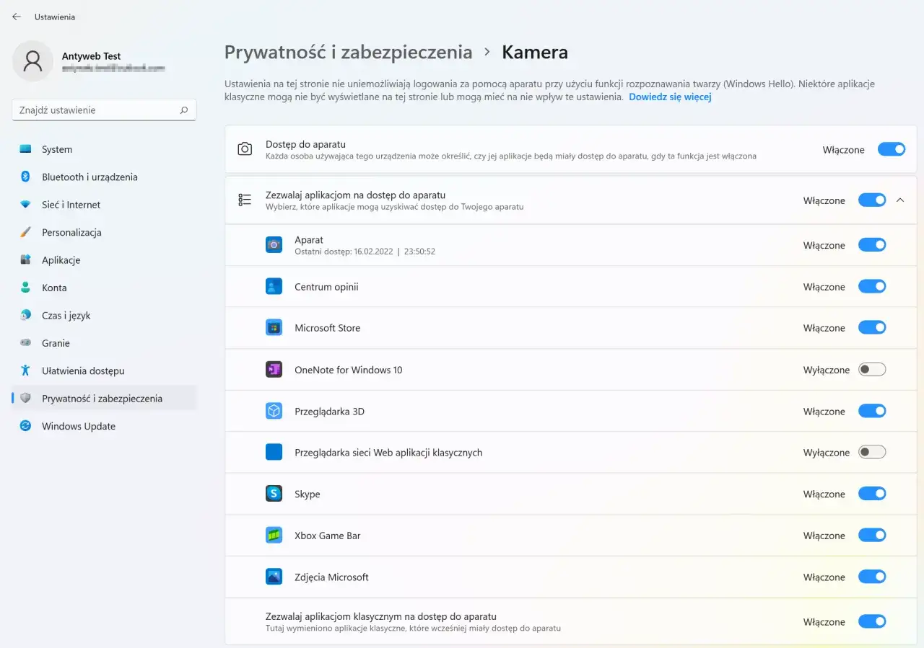Collapse the app list chevron
924x648 pixels.
pos(900,200)
